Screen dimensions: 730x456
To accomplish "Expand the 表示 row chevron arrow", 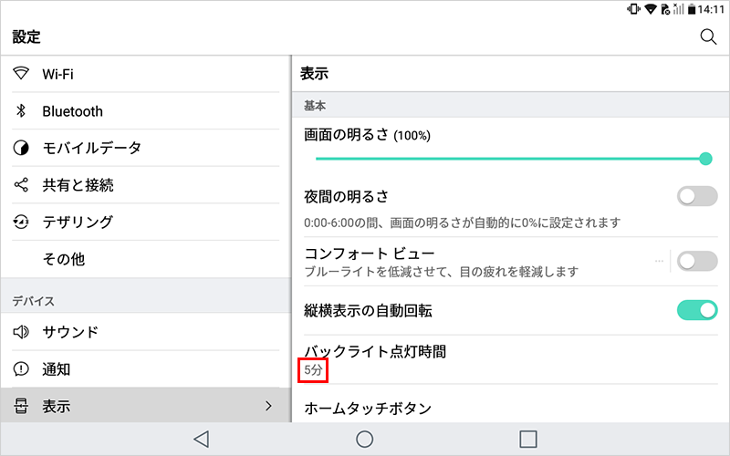I will pos(268,406).
